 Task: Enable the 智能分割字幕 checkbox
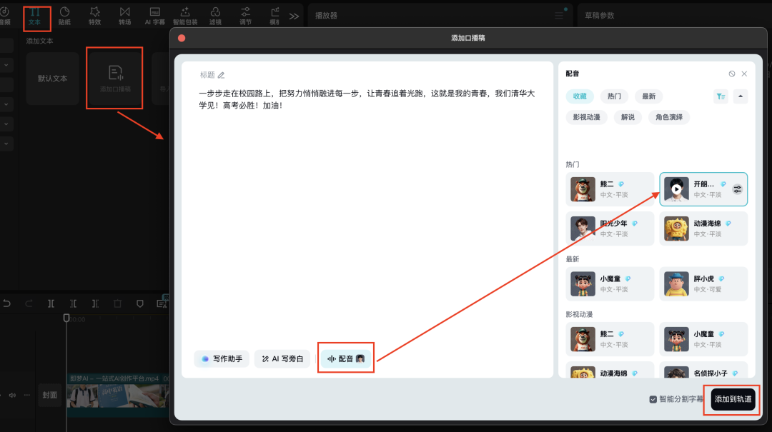[x=653, y=401]
